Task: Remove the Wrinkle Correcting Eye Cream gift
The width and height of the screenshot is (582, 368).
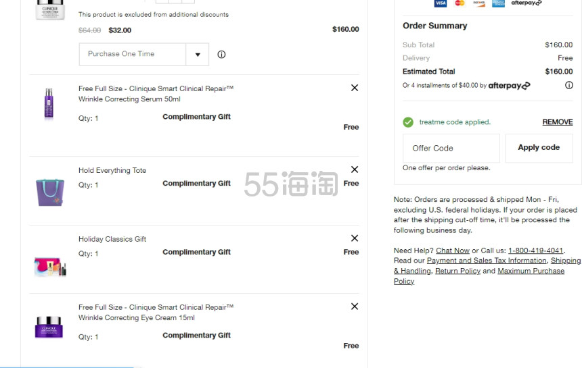Action: 355,306
